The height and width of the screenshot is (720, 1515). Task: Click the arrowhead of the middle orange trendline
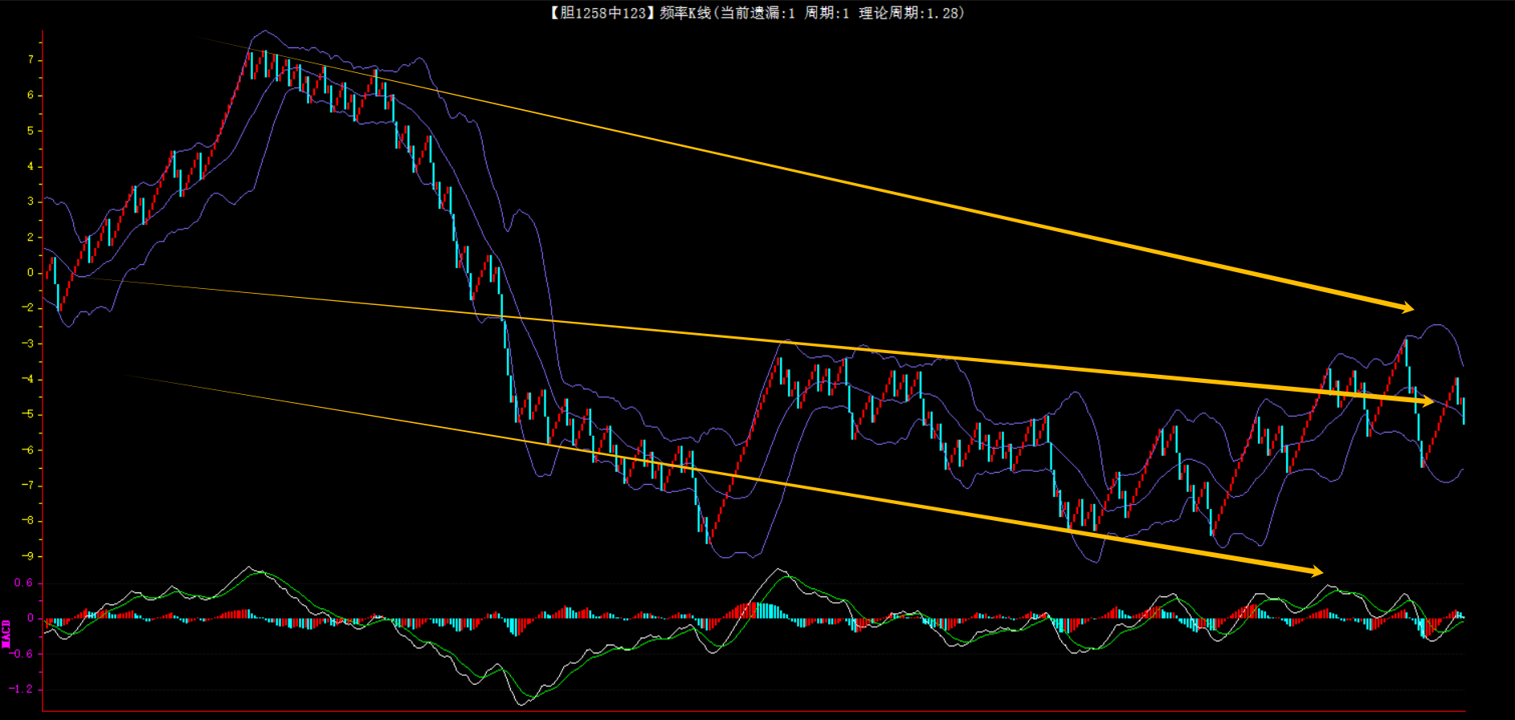click(1426, 401)
